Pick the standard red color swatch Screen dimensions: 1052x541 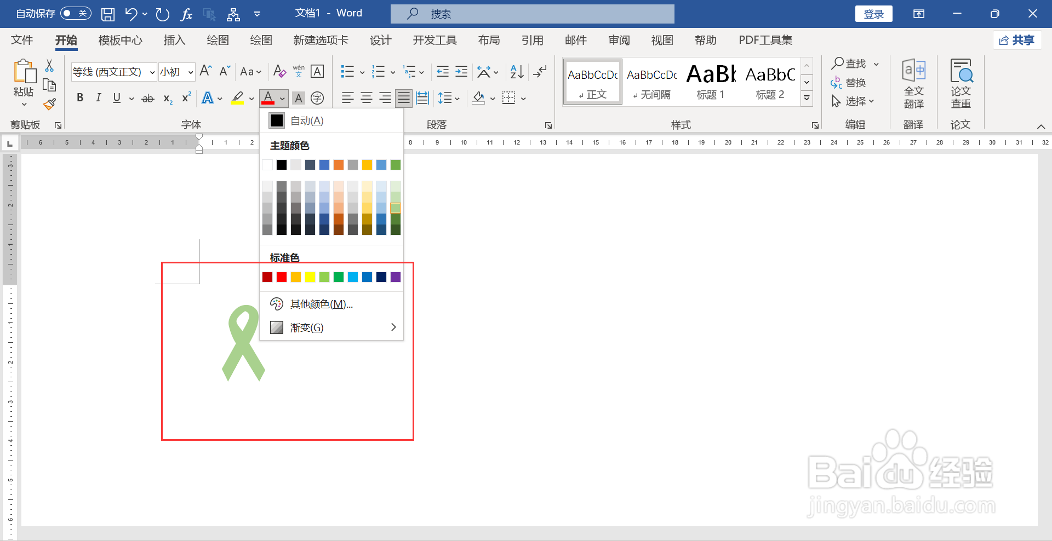tap(282, 277)
